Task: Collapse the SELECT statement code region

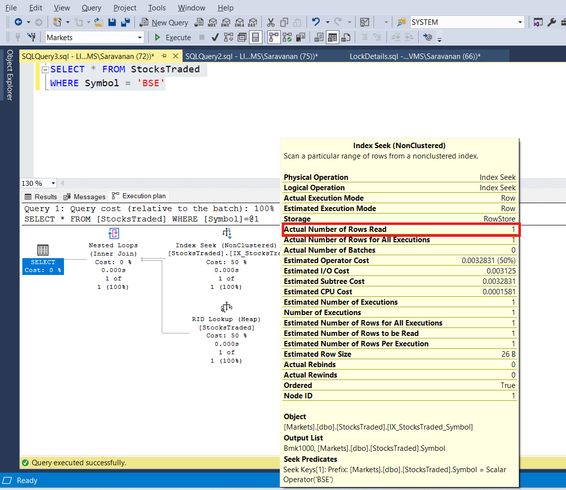Action: point(45,69)
